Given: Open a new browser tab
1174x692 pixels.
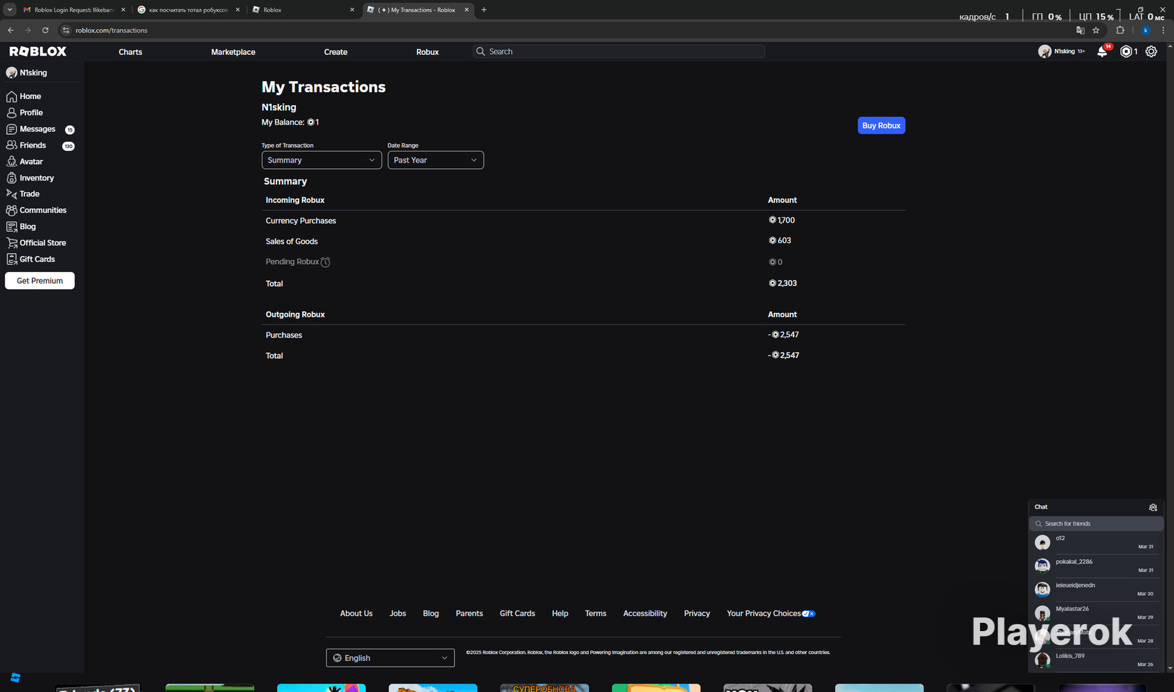Looking at the screenshot, I should 483,10.
